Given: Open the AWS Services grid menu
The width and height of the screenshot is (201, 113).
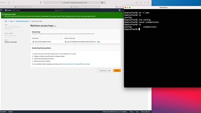Looking at the screenshot, I should coord(6,10).
